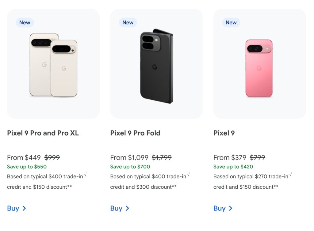The height and width of the screenshot is (231, 314).
Task: Click the trade-in footnote marker on Pixel 9 card
Action: [291, 174]
